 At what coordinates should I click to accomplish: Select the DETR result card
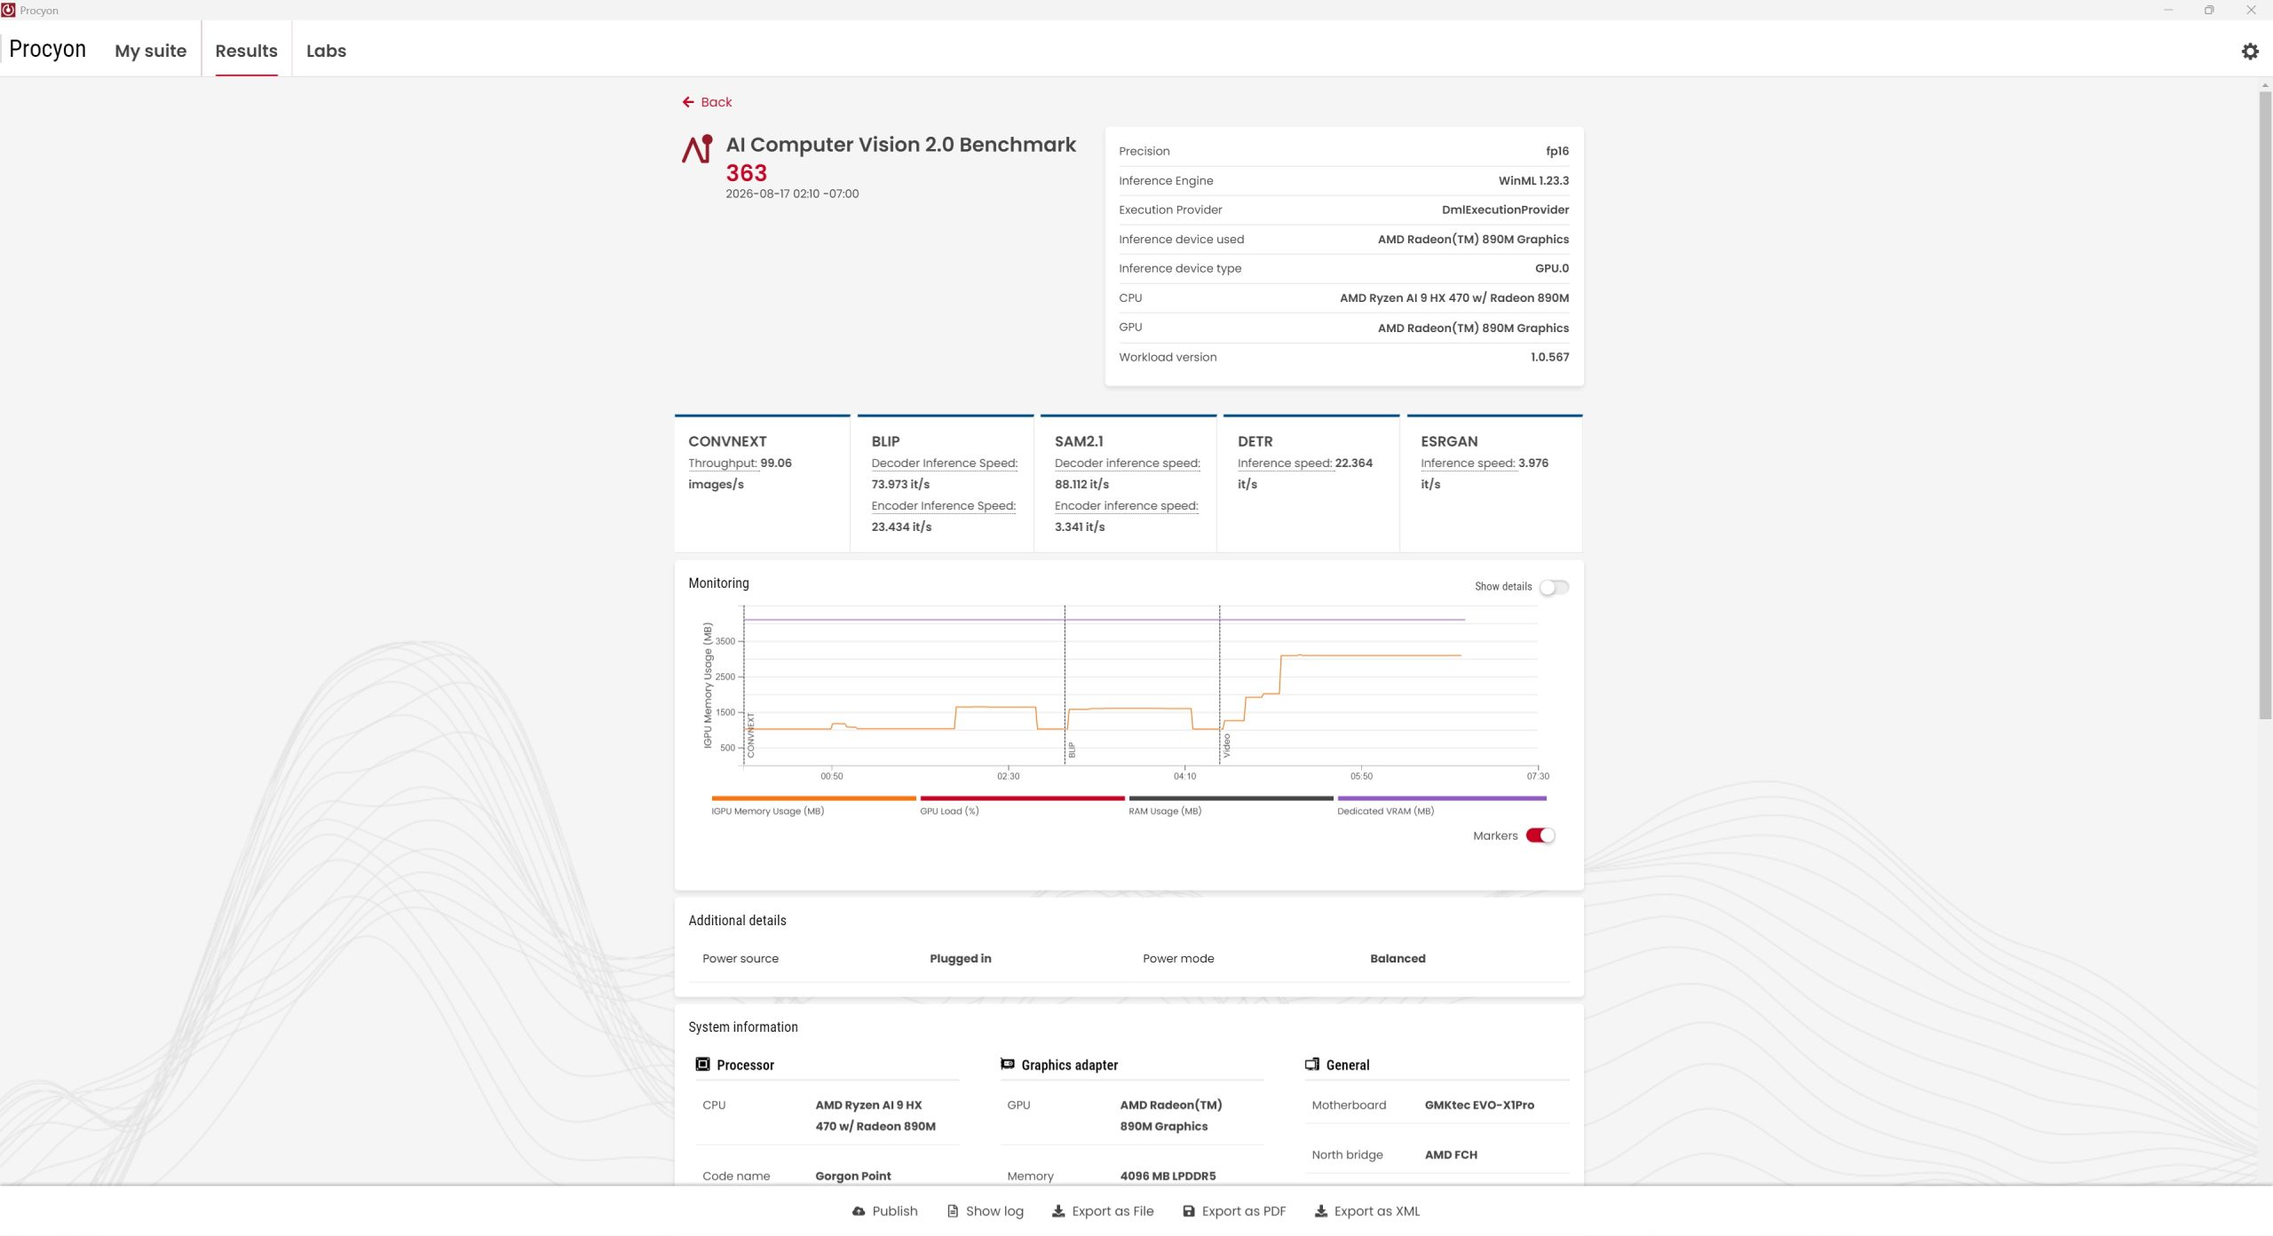click(x=1311, y=483)
